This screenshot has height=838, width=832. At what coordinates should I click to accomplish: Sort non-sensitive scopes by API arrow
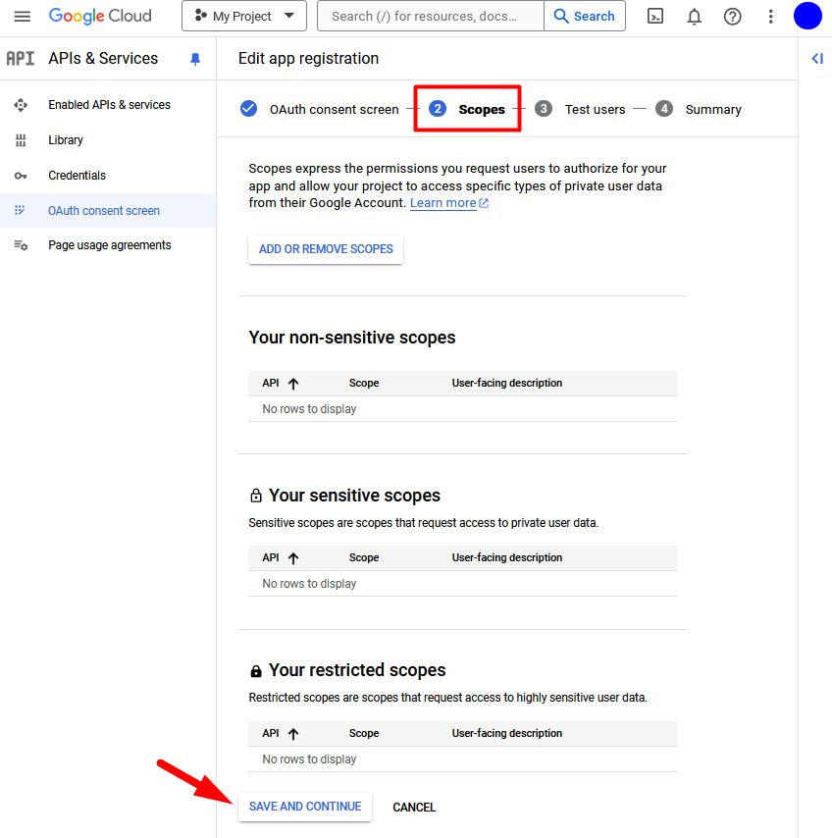click(292, 384)
